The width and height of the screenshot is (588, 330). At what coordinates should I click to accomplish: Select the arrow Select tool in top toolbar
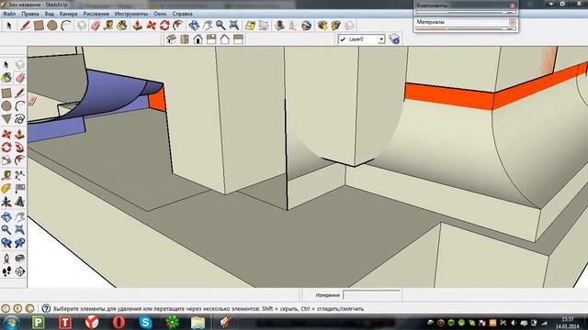(x=9, y=26)
